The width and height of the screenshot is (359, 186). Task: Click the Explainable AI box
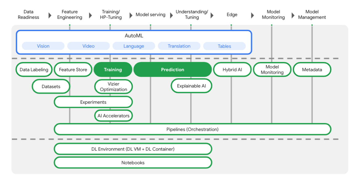[191, 86]
